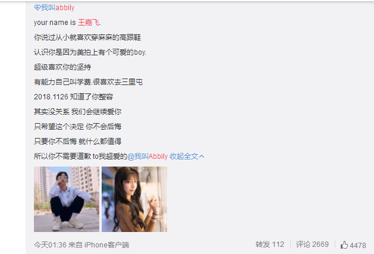Click the 今天01:36 post timestamp
Viewport: 374px width, 254px height.
50,245
